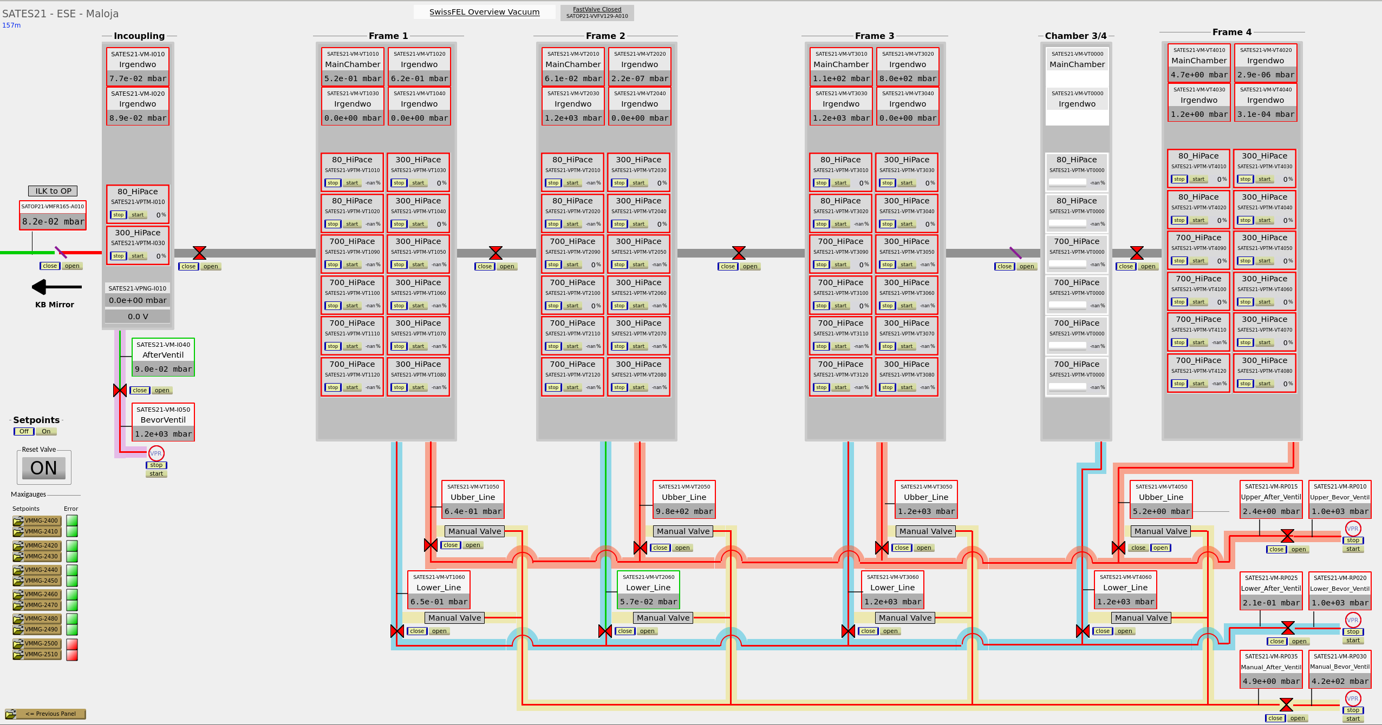Click the valve symbol between AfterVentil and BevorVentil
The width and height of the screenshot is (1382, 725).
pyautogui.click(x=120, y=390)
